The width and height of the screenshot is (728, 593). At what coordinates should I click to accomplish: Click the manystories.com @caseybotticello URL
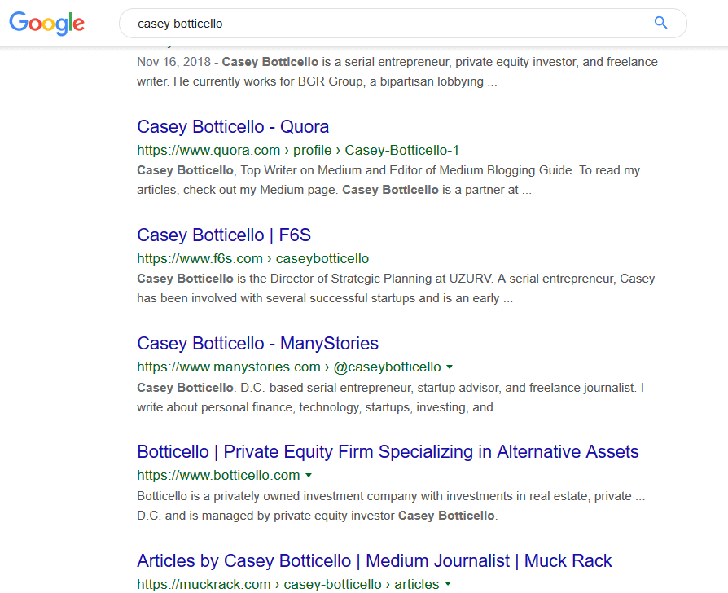(x=288, y=367)
